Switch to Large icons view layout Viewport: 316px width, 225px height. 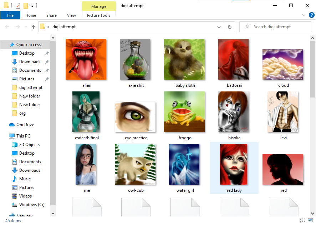click(310, 220)
